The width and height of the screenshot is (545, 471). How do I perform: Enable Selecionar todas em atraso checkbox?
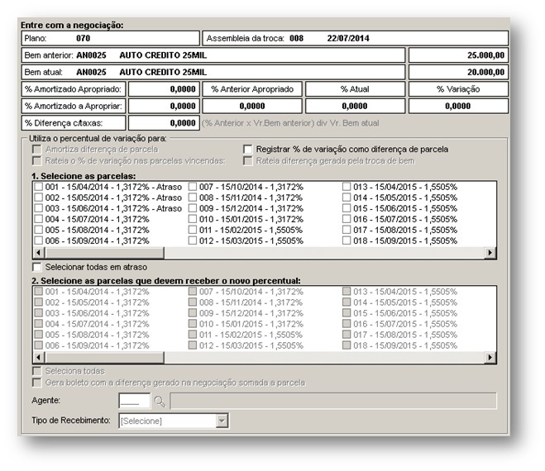(x=37, y=267)
